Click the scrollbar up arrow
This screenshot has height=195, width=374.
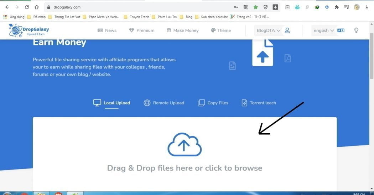pyautogui.click(x=372, y=24)
